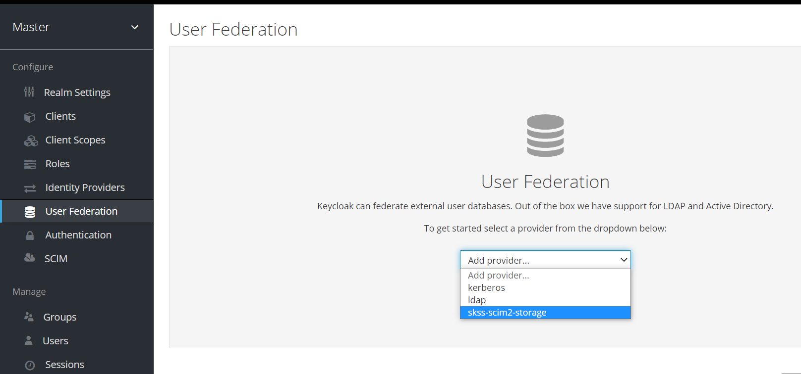Screen dimensions: 801x374
Task: Click the User Federation database sidebar icon
Action: (30, 212)
